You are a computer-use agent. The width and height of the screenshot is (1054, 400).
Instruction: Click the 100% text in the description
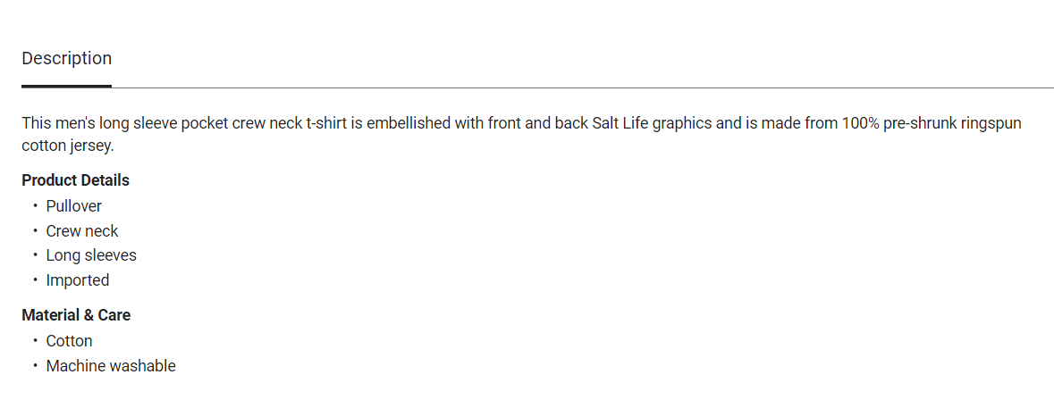pyautogui.click(x=860, y=123)
